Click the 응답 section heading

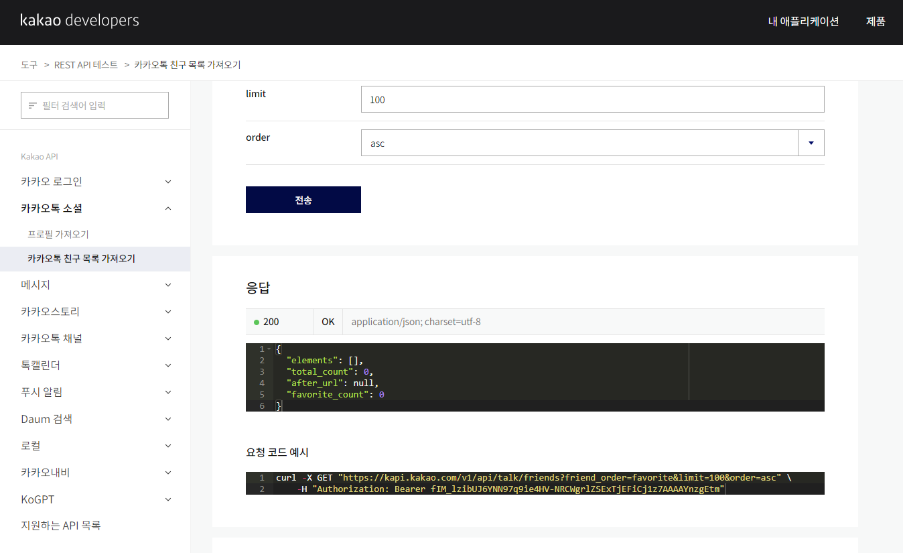pos(258,288)
